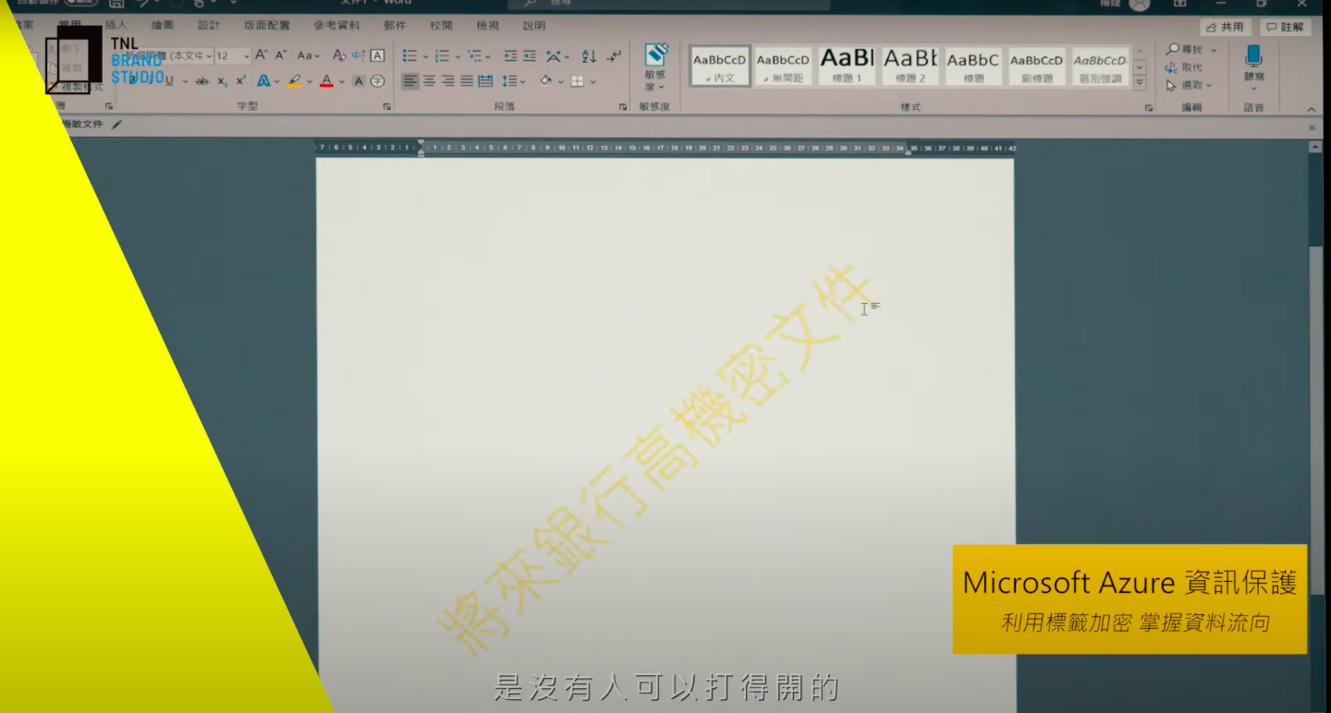Increase the paragraph indent

(x=530, y=56)
